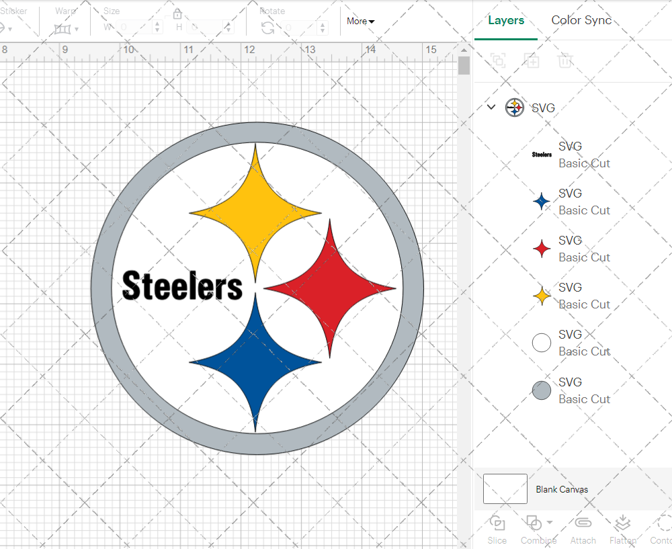The width and height of the screenshot is (672, 549).
Task: Click the Rotate icon
Action: point(268,28)
